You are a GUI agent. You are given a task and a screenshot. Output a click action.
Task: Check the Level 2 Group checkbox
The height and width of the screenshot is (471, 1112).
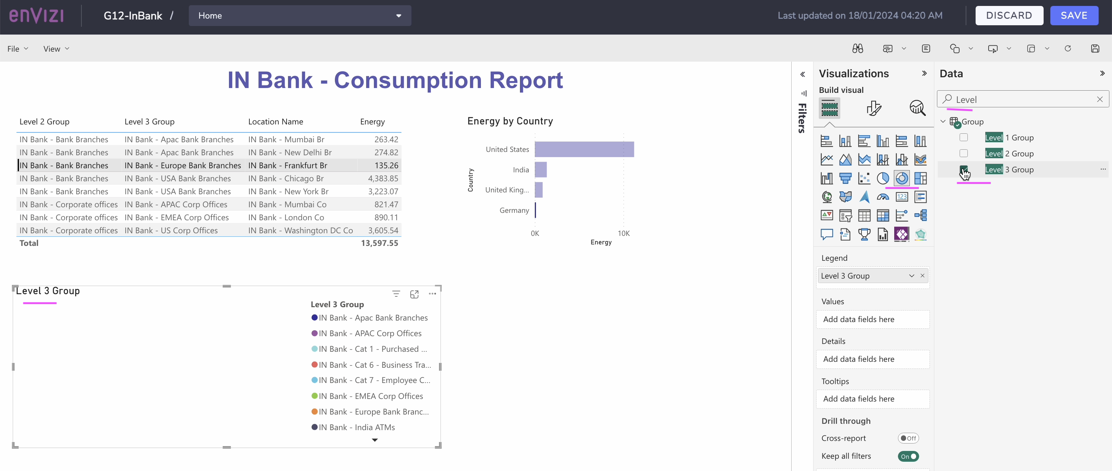coord(964,153)
